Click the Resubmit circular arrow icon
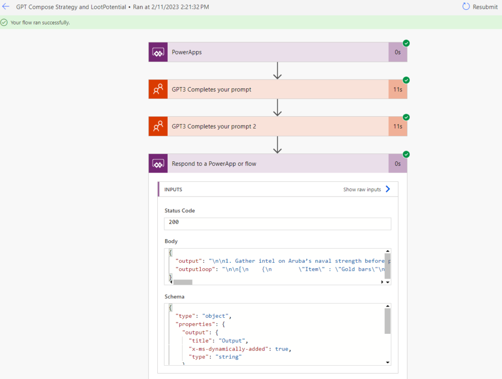 click(466, 6)
